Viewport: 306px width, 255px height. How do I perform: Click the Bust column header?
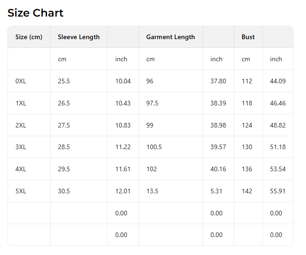point(248,37)
